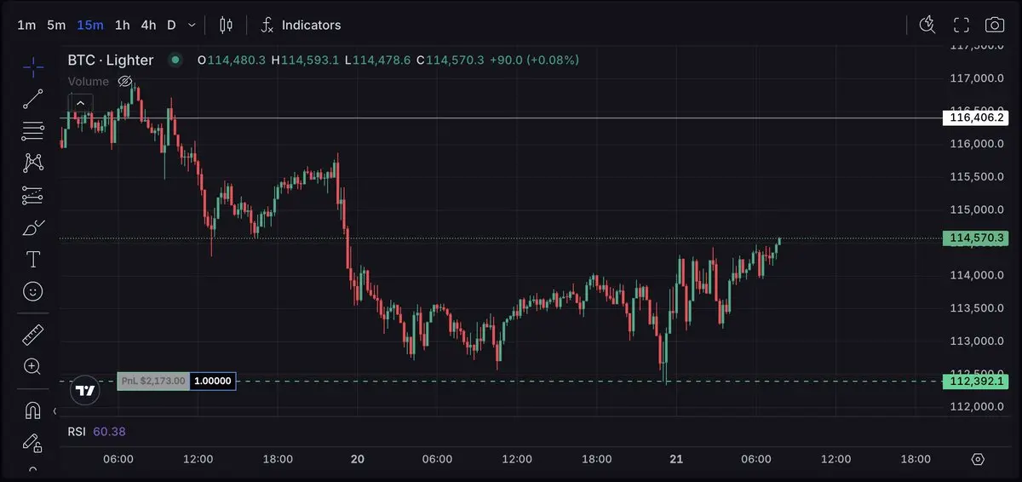The height and width of the screenshot is (482, 1022).
Task: Select the 15m interval
Action: [90, 25]
